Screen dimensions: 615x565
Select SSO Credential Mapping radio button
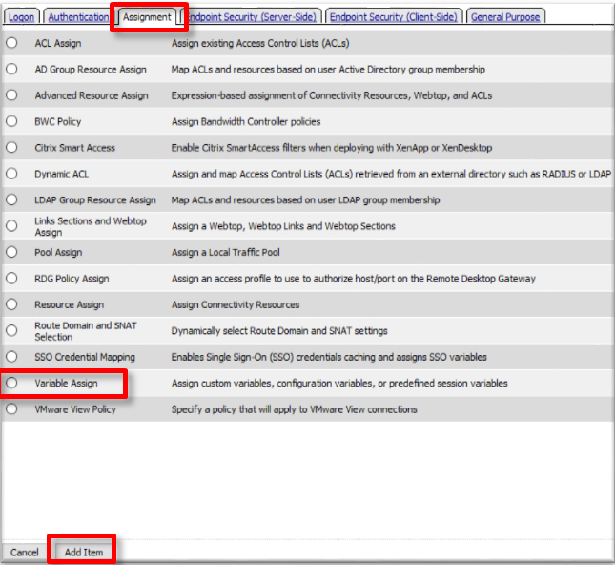(x=11, y=356)
